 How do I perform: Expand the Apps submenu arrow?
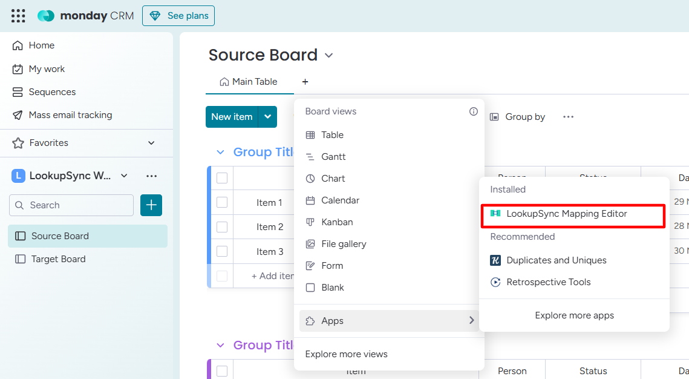coord(471,320)
